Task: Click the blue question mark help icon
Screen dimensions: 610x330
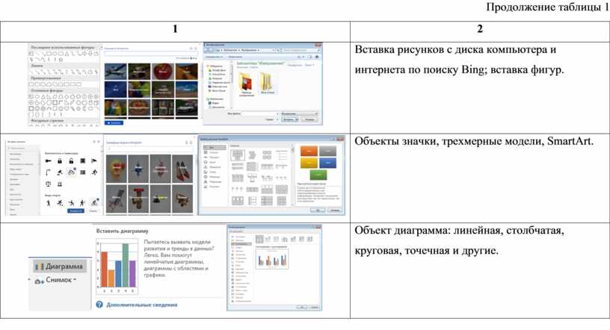Action: point(99,305)
